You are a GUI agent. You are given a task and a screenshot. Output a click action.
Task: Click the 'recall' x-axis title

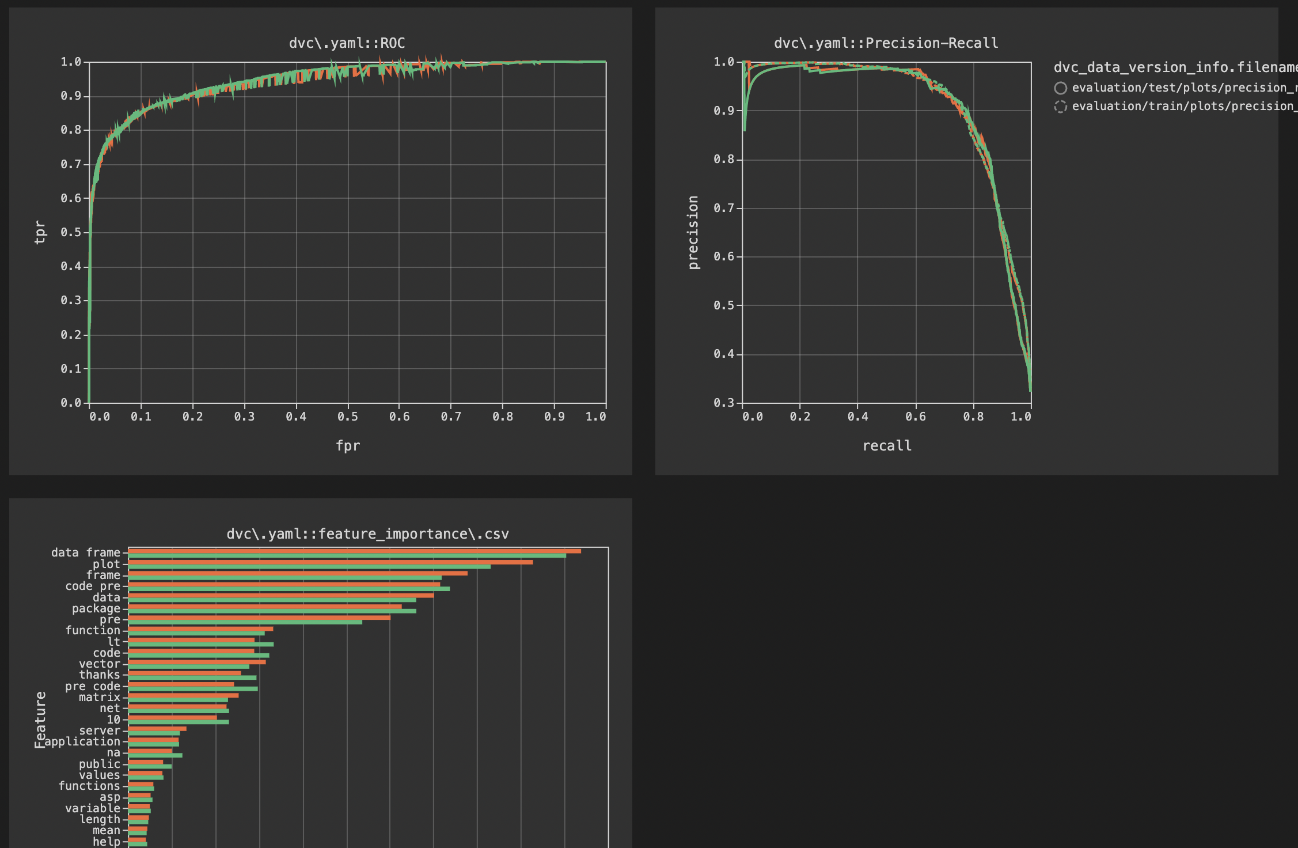887,446
